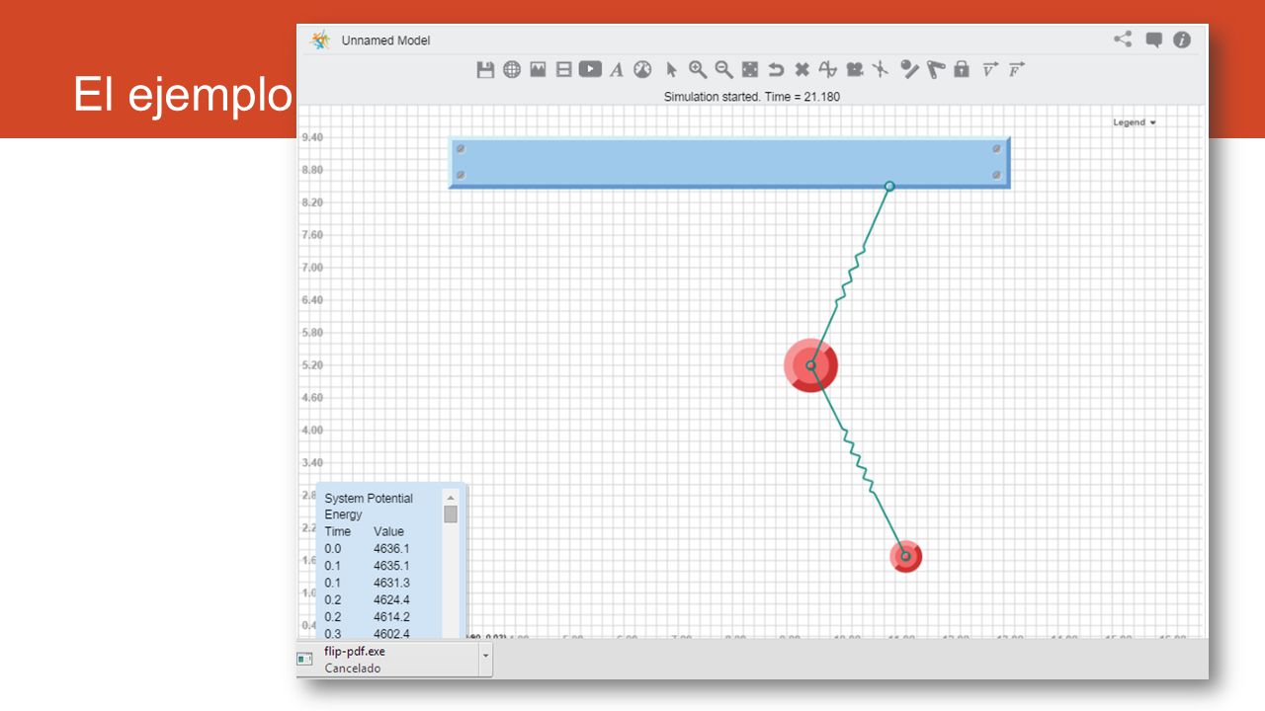1265x711 pixels.
Task: Click the undo arrow icon
Action: 776,69
